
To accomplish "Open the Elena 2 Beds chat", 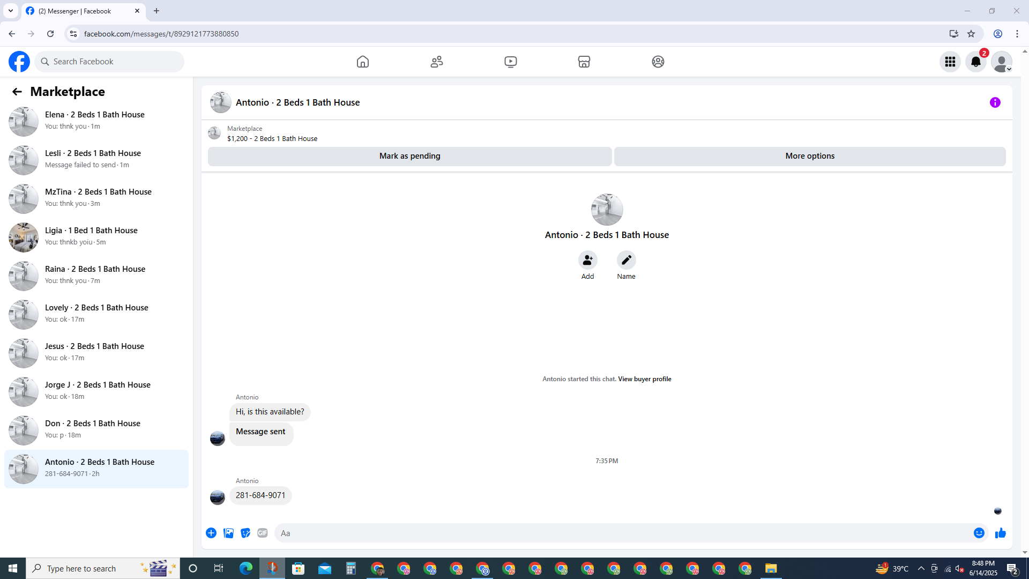I will pyautogui.click(x=96, y=121).
